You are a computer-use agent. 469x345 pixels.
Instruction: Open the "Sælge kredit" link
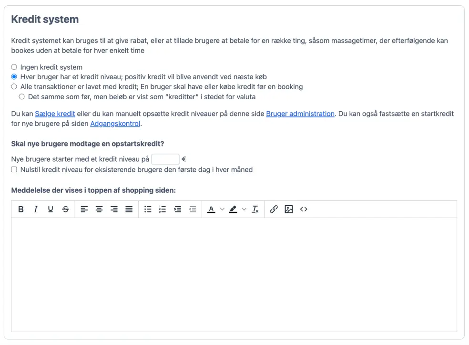pos(55,114)
